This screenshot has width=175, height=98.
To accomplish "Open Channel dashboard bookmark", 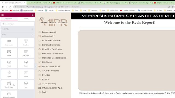I will tap(128, 10).
